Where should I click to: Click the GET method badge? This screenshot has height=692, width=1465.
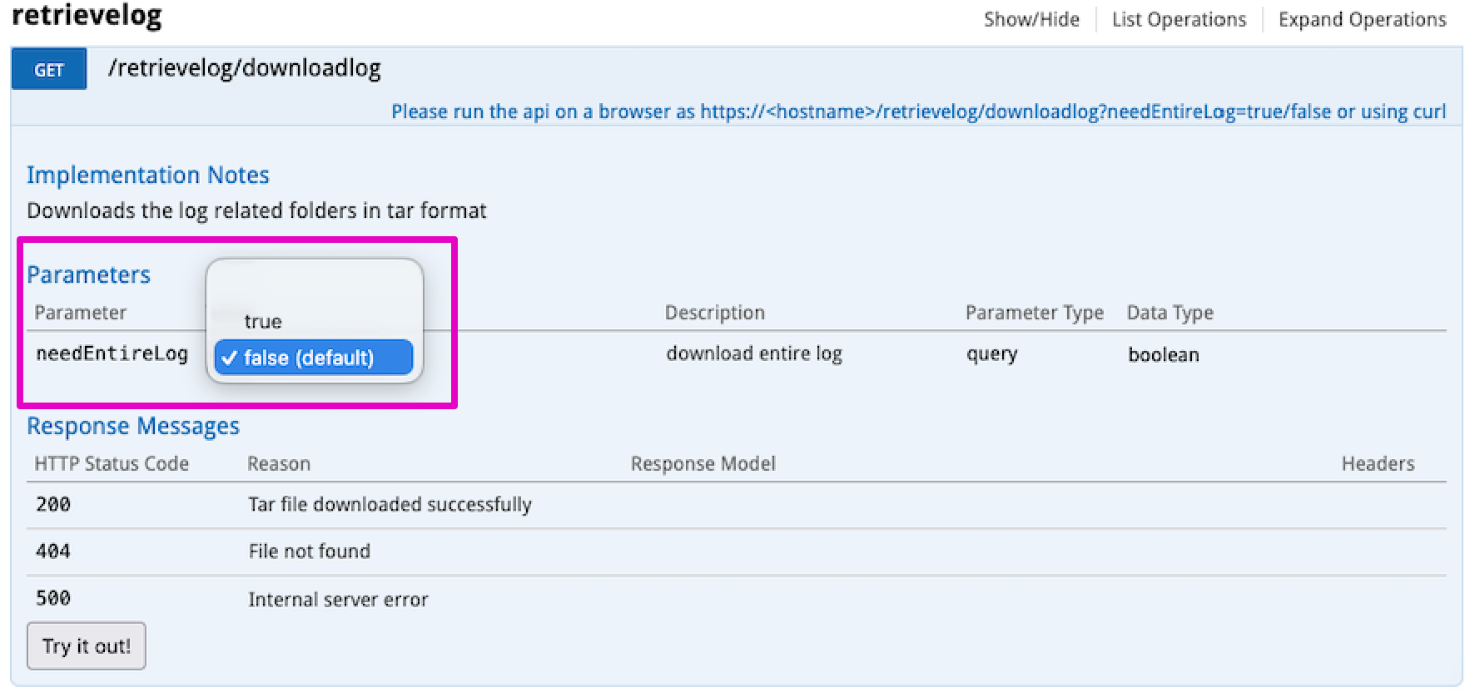click(48, 70)
